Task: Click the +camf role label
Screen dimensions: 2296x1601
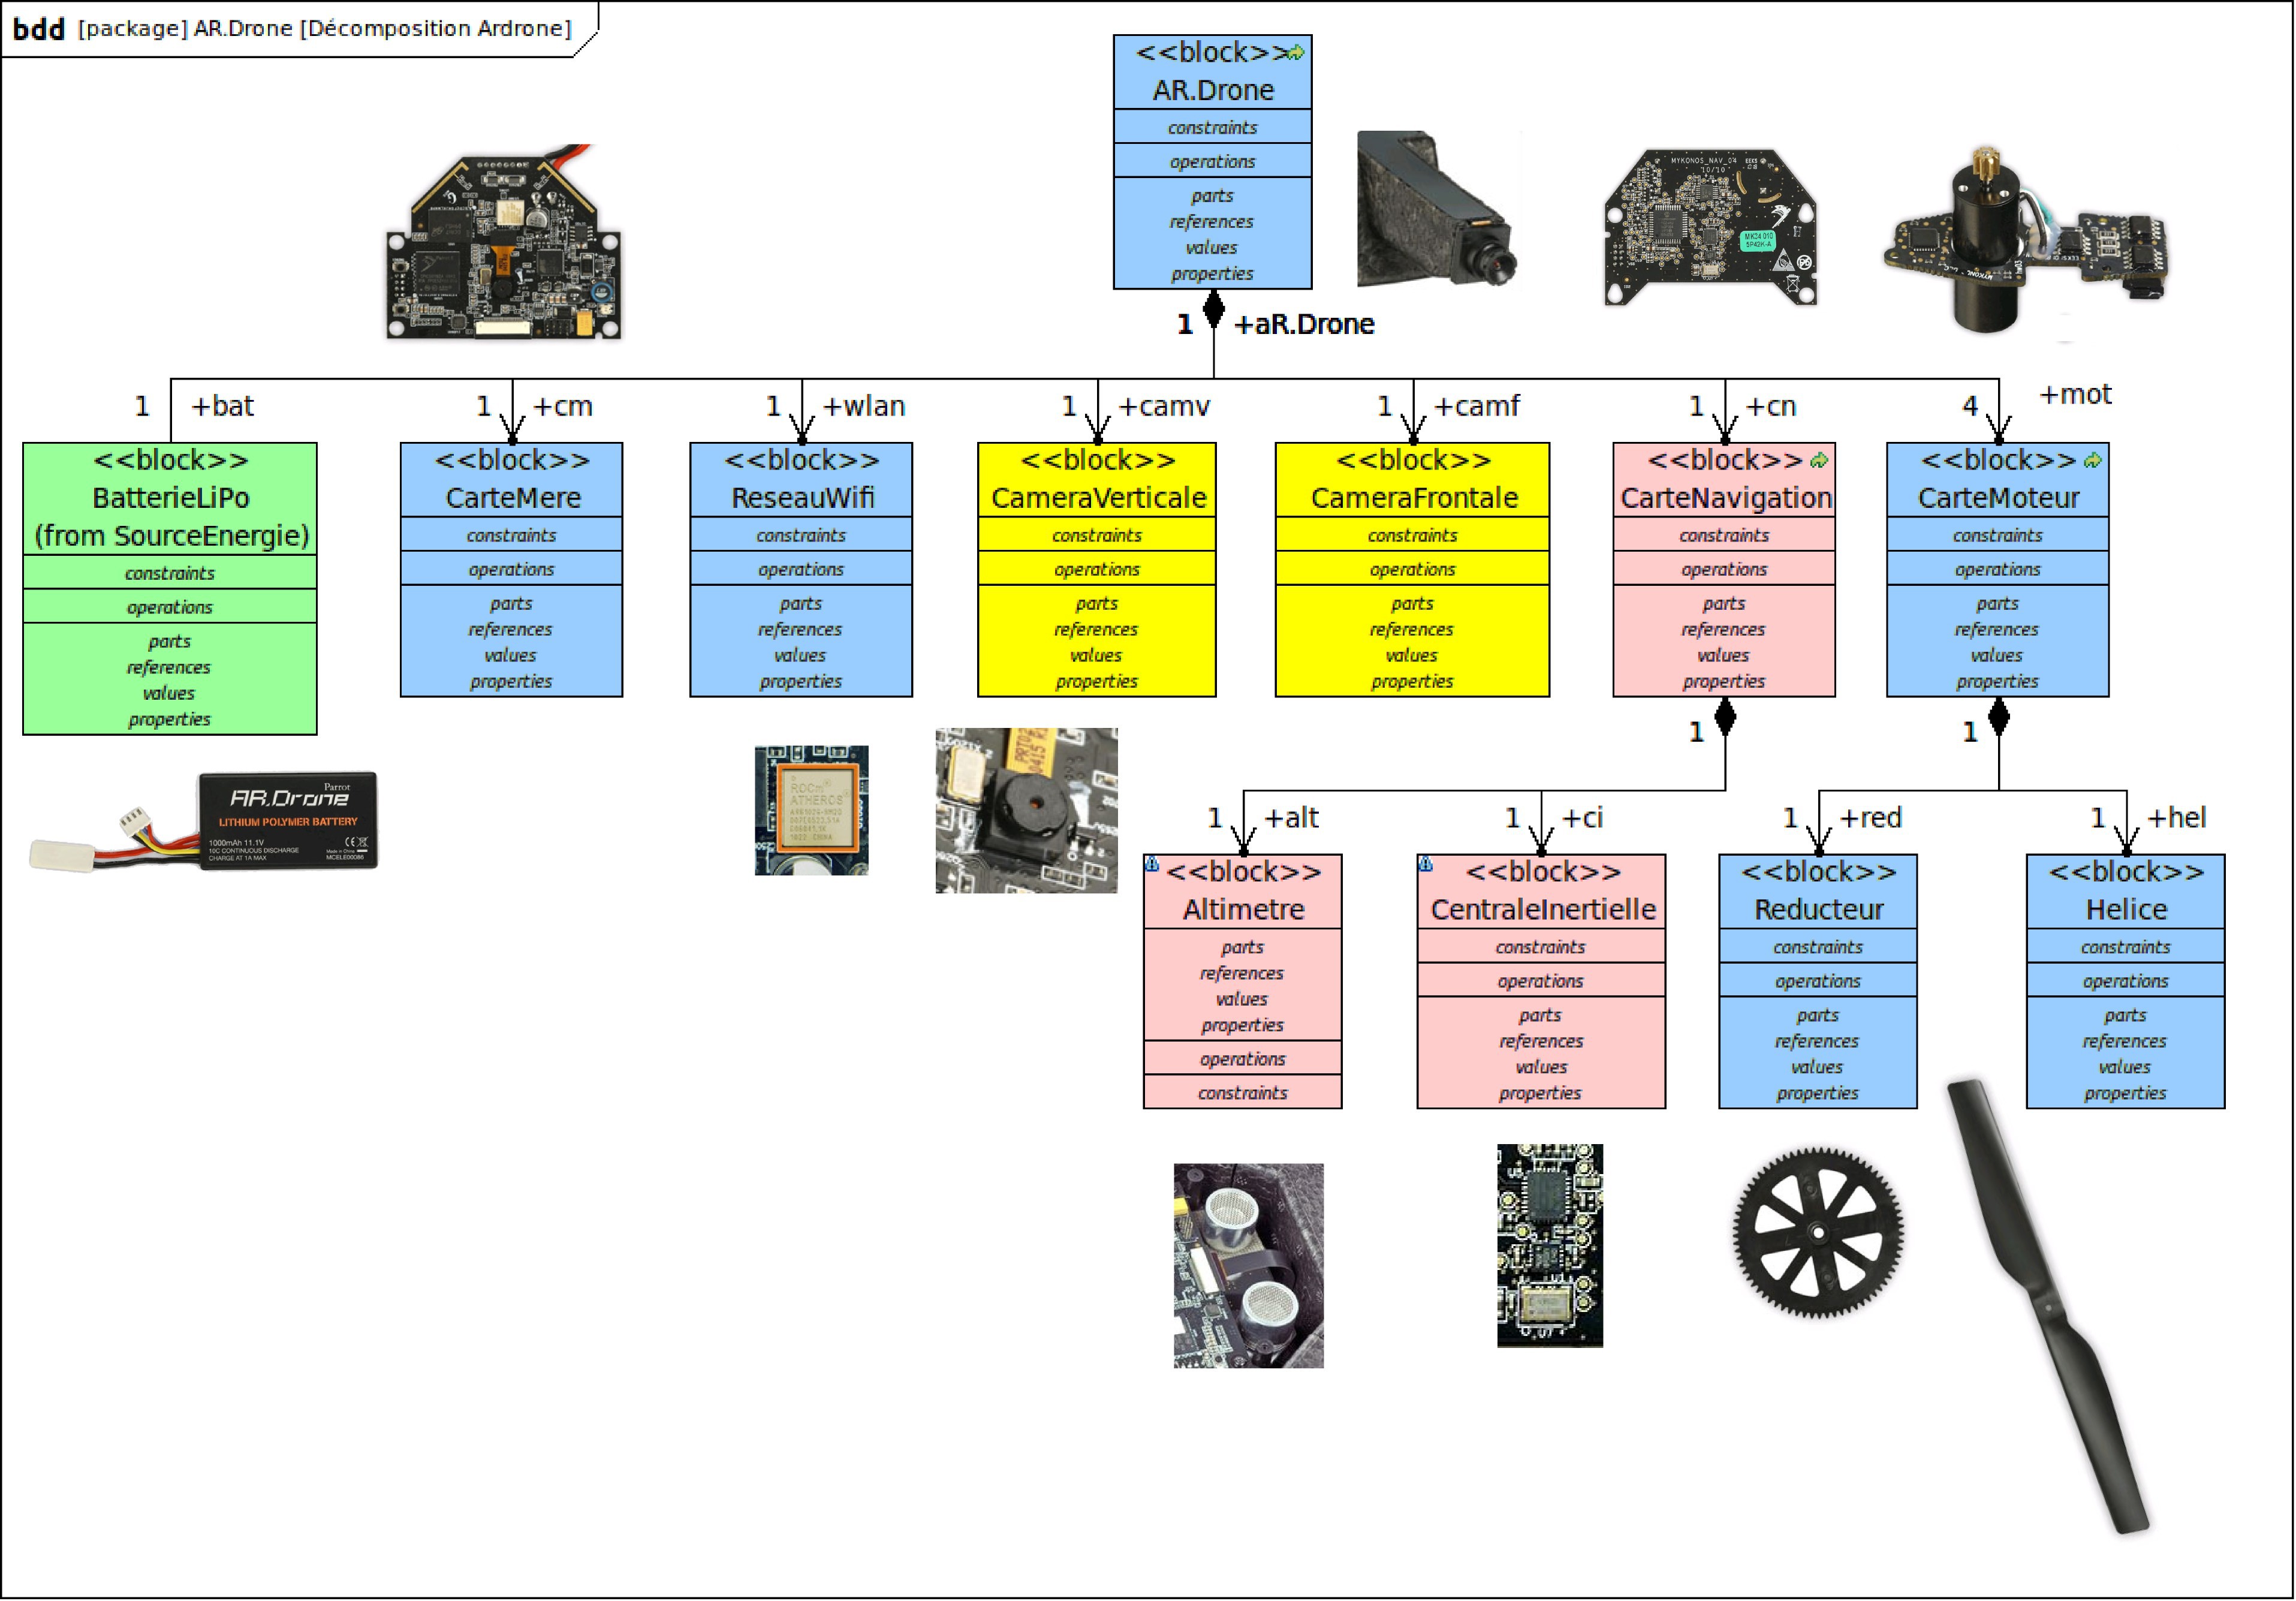Action: coord(1476,406)
